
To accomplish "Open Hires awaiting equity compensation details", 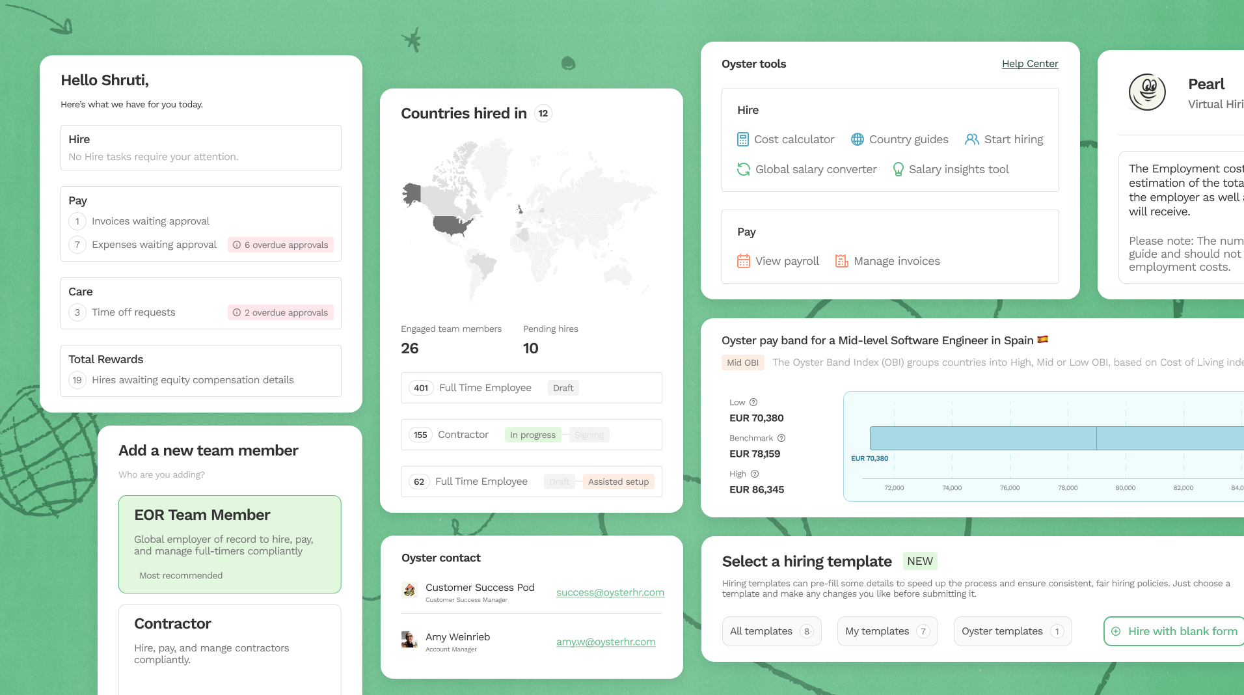I will 193,380.
